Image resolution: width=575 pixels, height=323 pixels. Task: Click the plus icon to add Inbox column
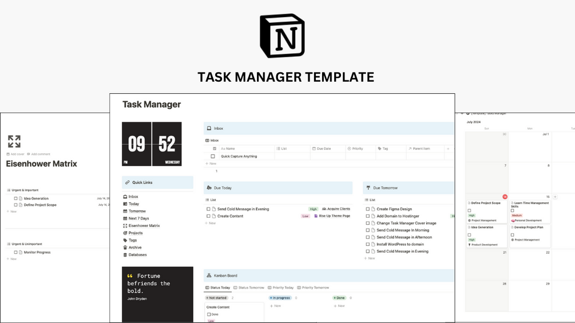tap(448, 149)
